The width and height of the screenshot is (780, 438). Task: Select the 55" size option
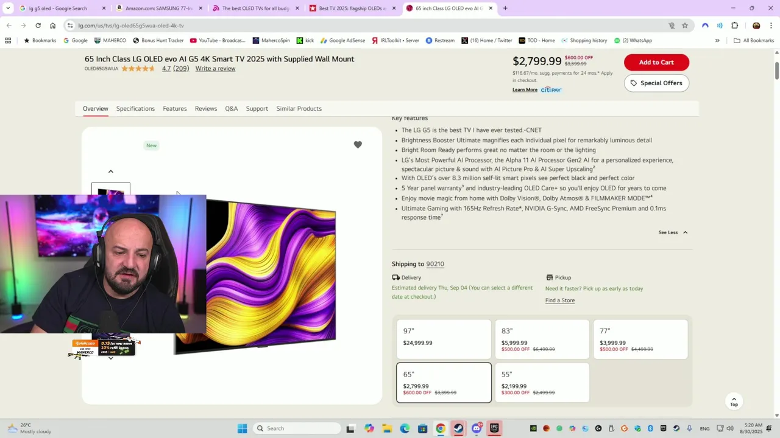pyautogui.click(x=542, y=383)
